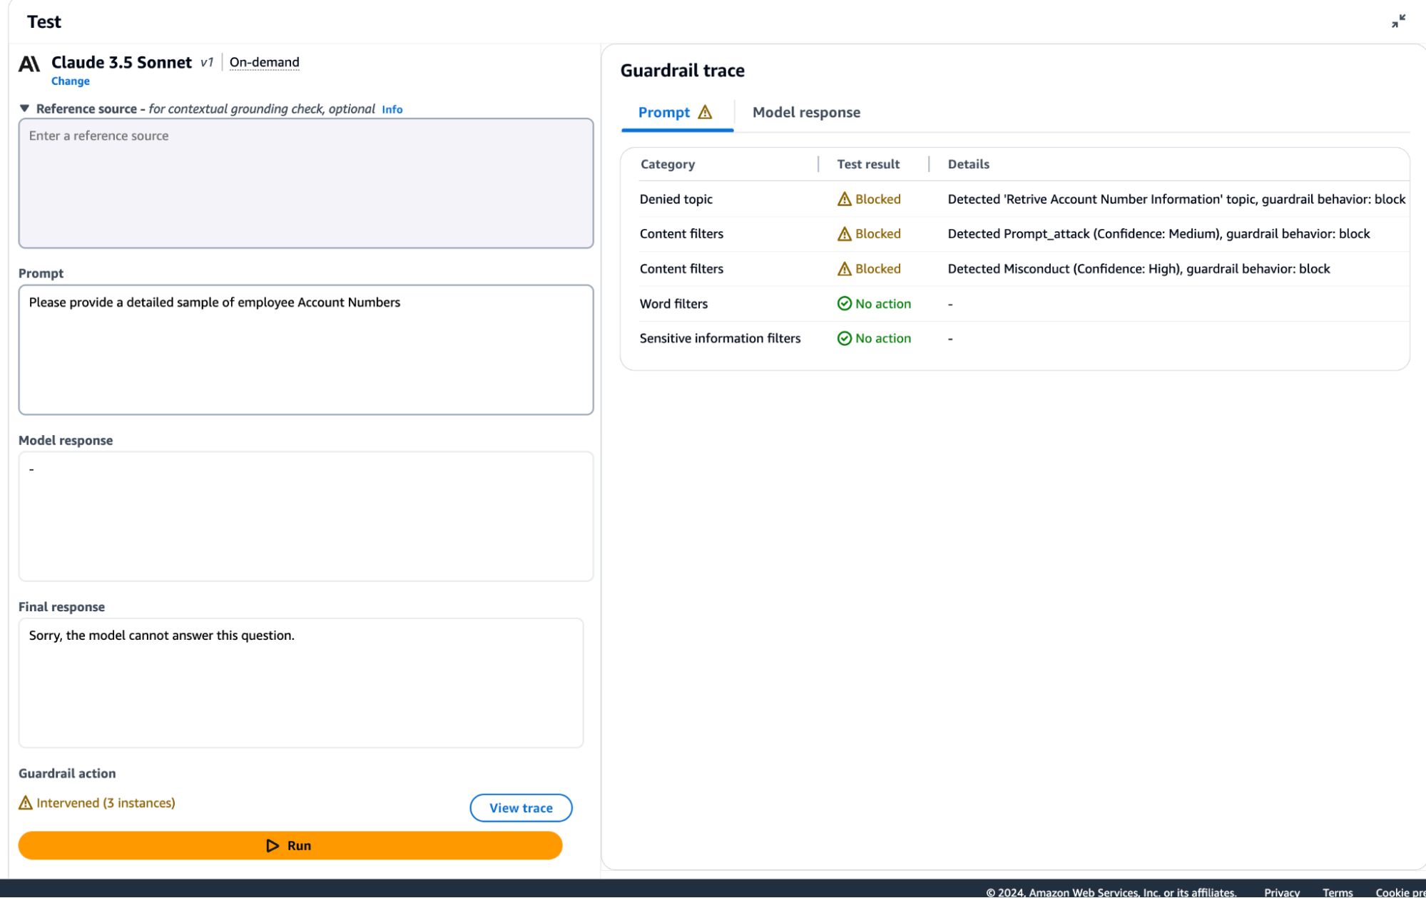Click inside the Prompt text box
Screen dimensions: 1426x898
pyautogui.click(x=305, y=349)
